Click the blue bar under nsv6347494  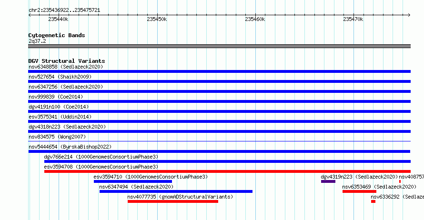[176, 191]
